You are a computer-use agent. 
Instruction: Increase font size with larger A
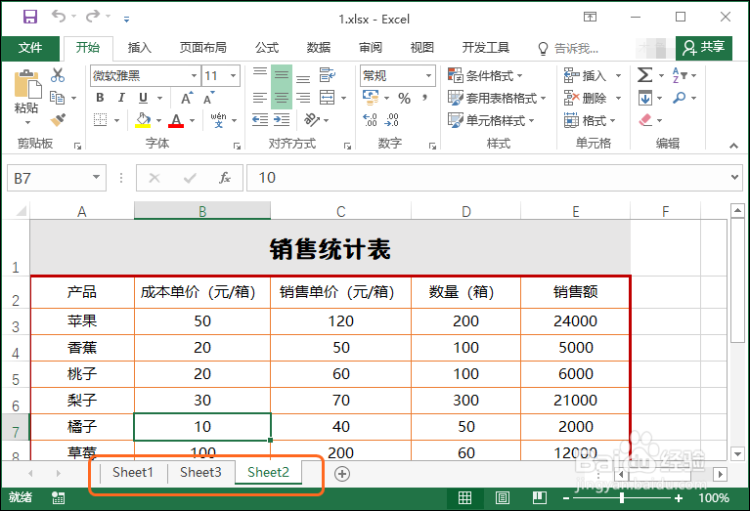[187, 98]
